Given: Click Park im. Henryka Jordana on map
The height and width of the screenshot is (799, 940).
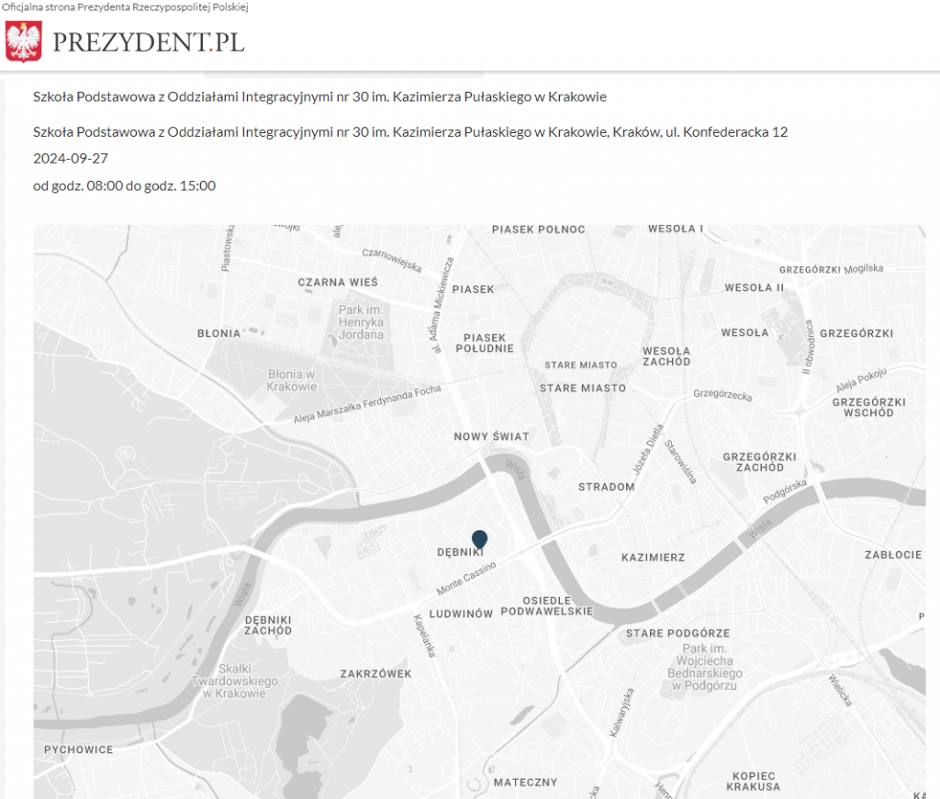Looking at the screenshot, I should point(361,322).
